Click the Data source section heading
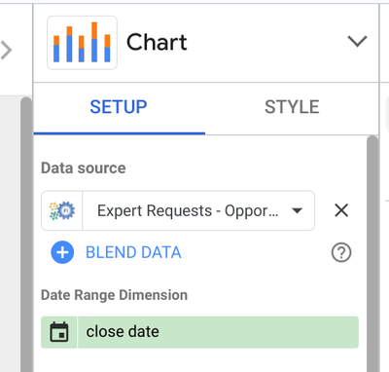Viewport: 389px width, 372px height. click(x=84, y=168)
